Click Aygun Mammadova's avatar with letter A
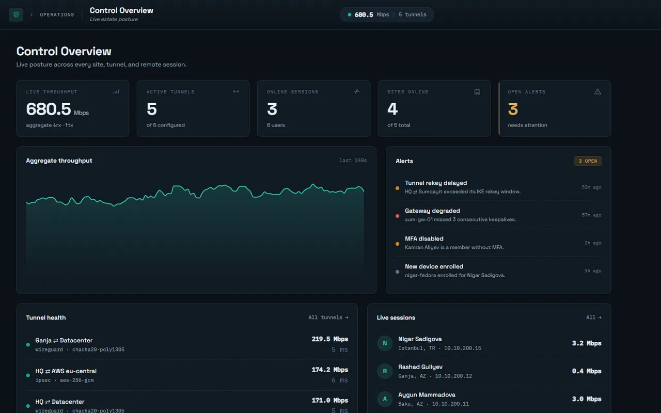661x413 pixels. tap(385, 399)
